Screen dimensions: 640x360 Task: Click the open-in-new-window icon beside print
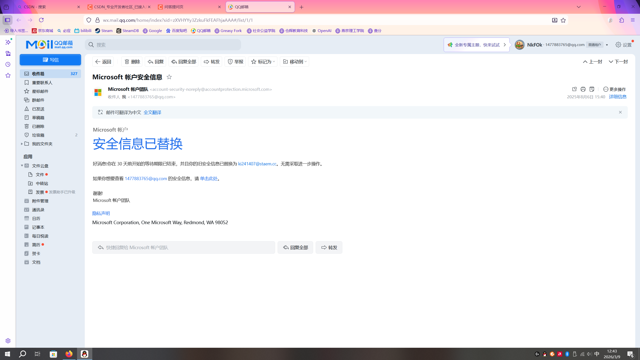coord(574,89)
